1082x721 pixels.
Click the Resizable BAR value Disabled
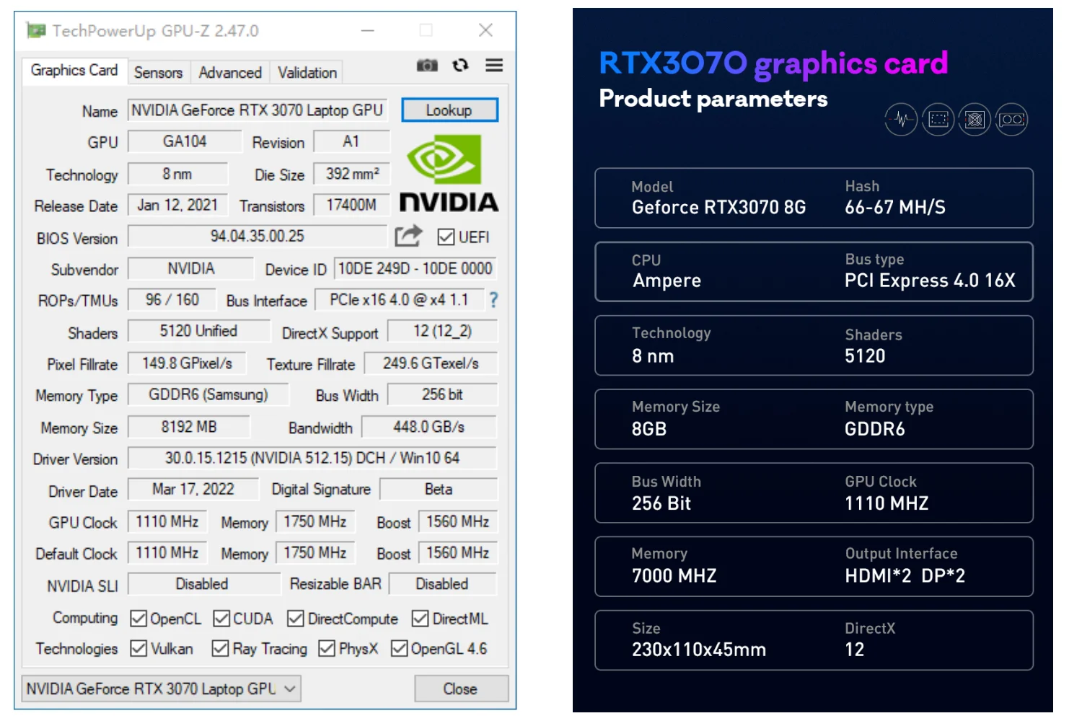pyautogui.click(x=442, y=584)
